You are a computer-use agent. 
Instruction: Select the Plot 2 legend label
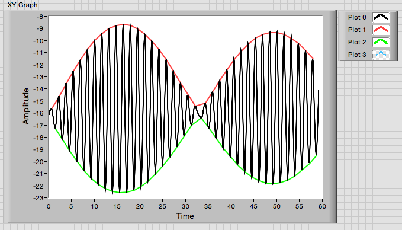coord(357,42)
